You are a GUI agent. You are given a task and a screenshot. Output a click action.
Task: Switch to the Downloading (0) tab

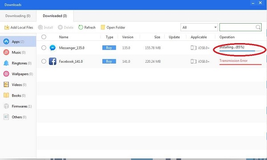tap(18, 16)
